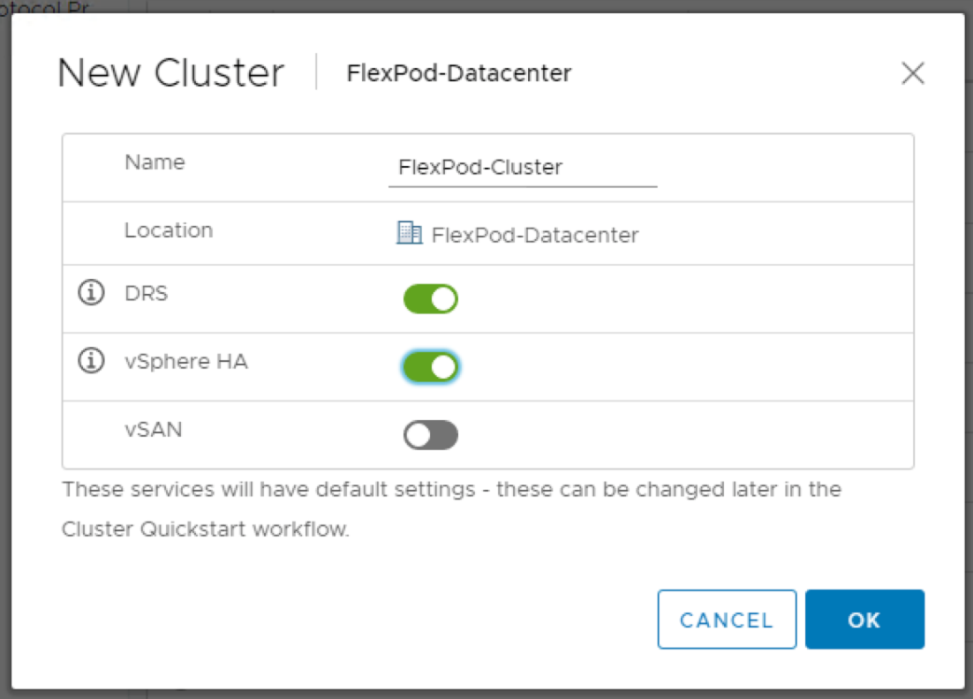Disable the DRS toggle switch
The width and height of the screenshot is (973, 699).
431,299
